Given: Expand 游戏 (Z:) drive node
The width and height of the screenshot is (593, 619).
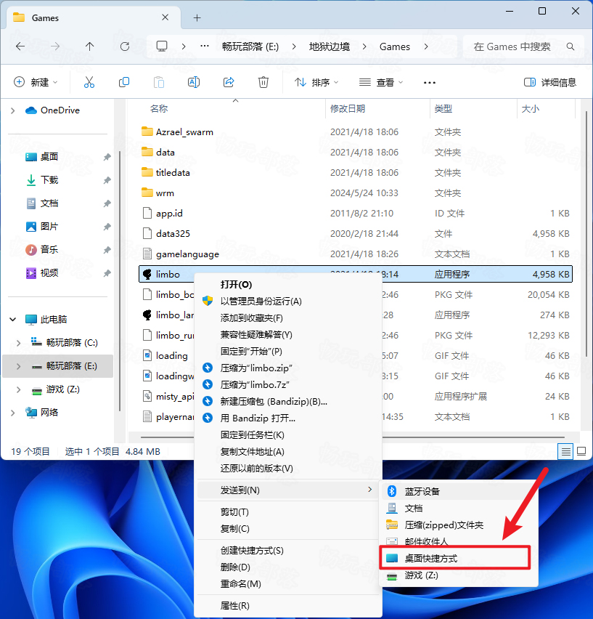Looking at the screenshot, I should [19, 389].
